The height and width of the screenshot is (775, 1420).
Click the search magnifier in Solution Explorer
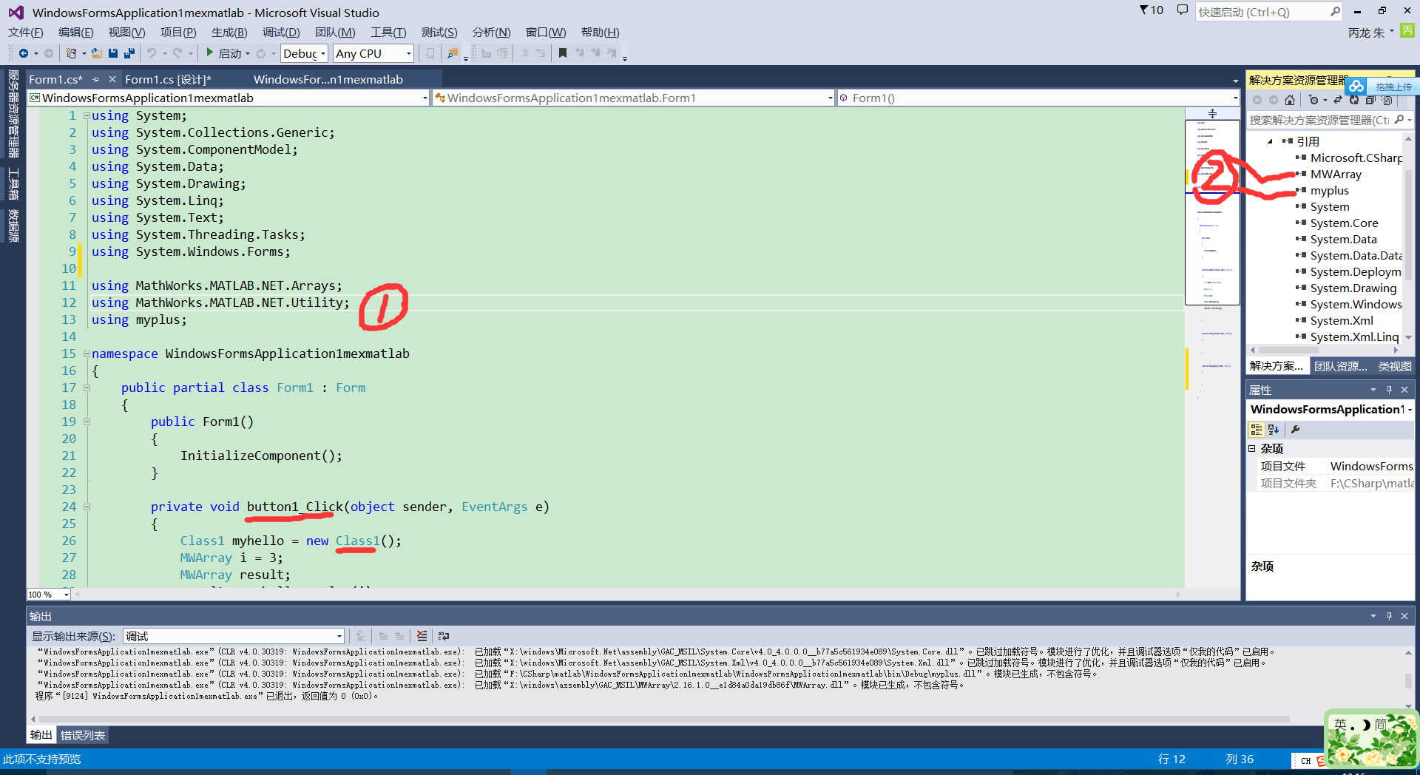[1399, 120]
